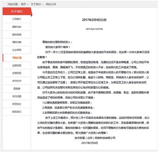Select 常见问题 in the sidebar

(x=17, y=96)
